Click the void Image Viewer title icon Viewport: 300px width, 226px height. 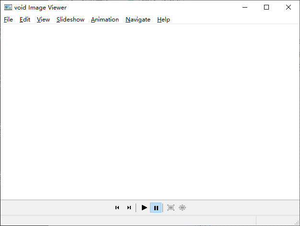[8, 7]
